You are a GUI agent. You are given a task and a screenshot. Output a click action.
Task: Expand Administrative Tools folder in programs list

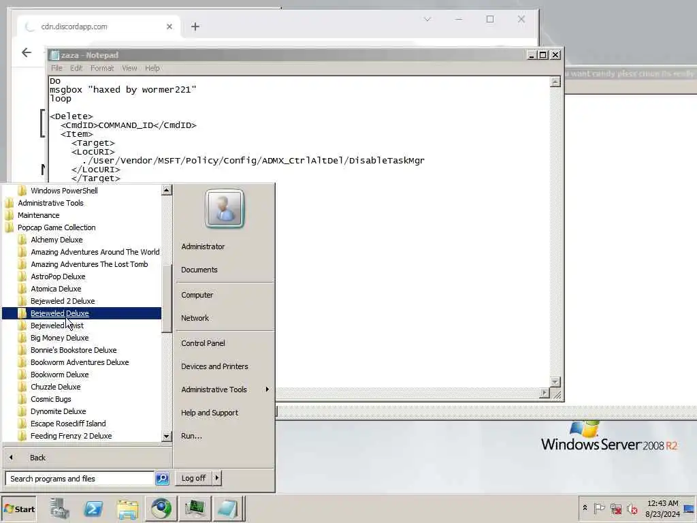point(50,203)
